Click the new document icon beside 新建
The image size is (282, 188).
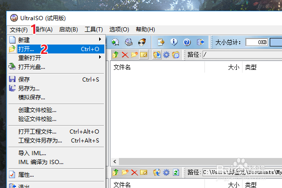tap(12, 40)
